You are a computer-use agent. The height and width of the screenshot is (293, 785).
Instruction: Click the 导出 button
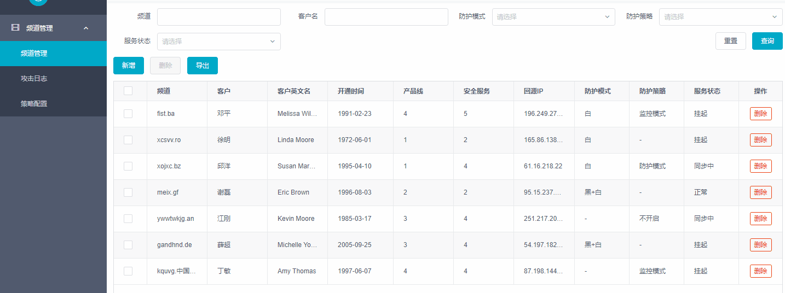point(203,66)
